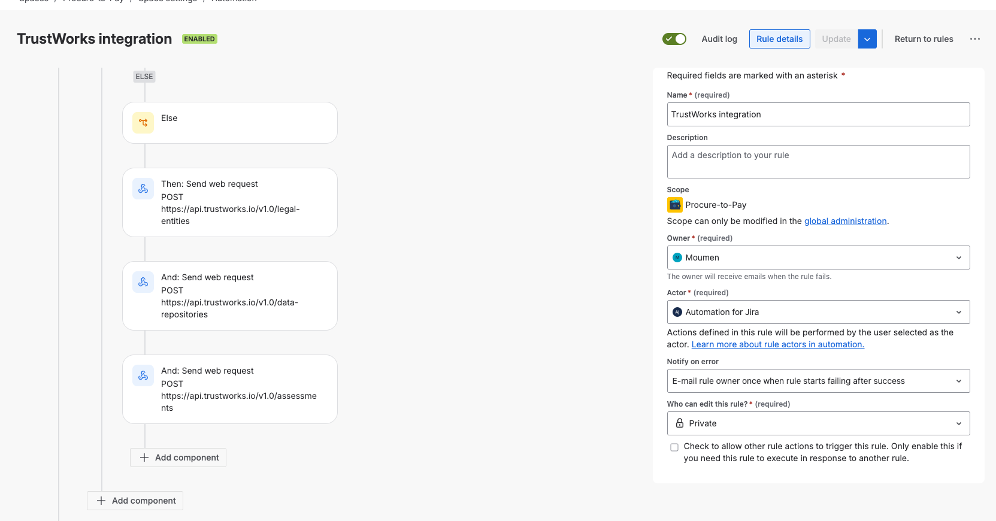Screen dimensions: 996x521
Task: Open the Owner dropdown
Action: (818, 258)
